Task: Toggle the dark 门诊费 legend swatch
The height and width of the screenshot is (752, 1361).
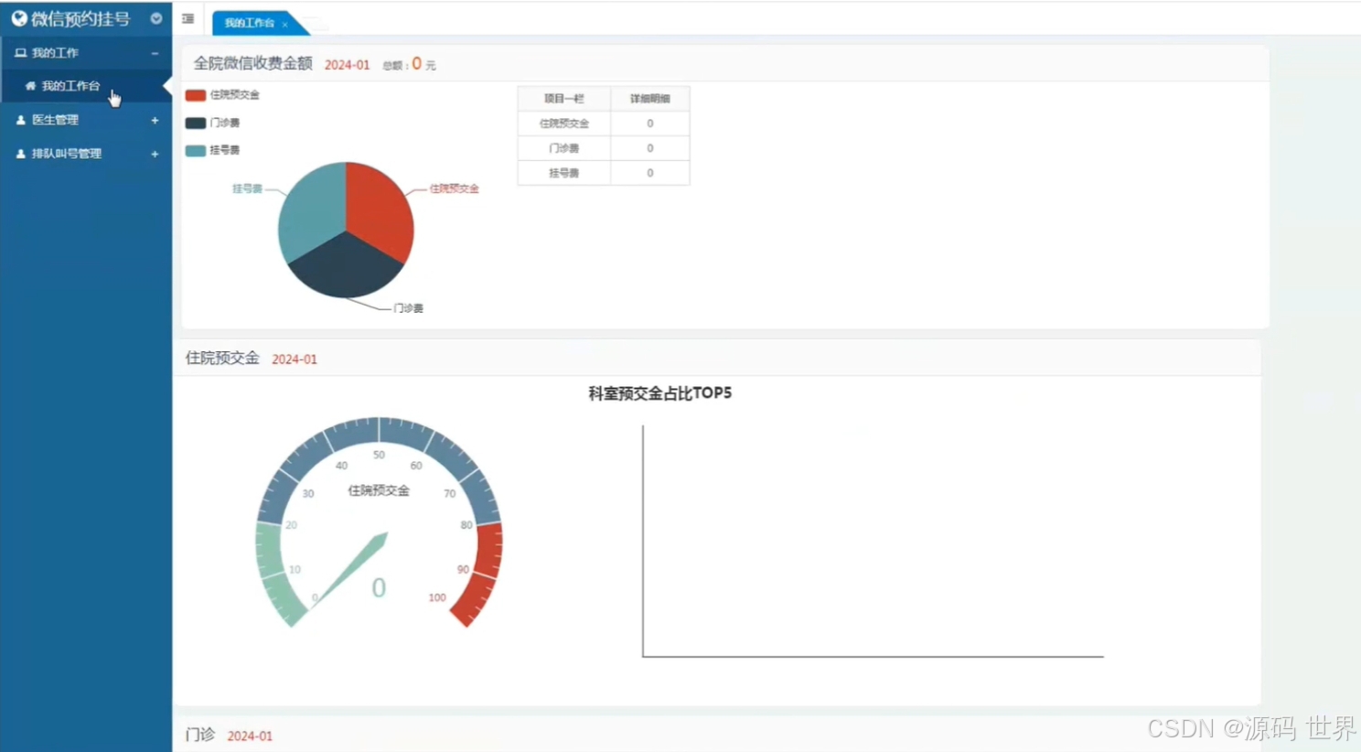Action: pyautogui.click(x=195, y=123)
